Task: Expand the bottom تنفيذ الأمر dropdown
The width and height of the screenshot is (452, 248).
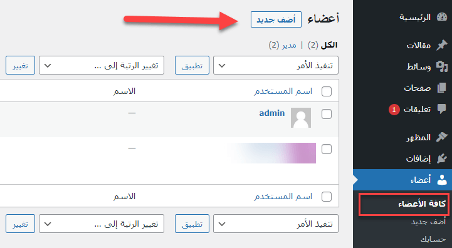Action: [x=276, y=224]
